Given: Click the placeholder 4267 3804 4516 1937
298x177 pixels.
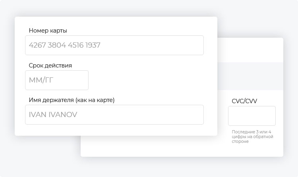Looking at the screenshot, I should (65, 45).
